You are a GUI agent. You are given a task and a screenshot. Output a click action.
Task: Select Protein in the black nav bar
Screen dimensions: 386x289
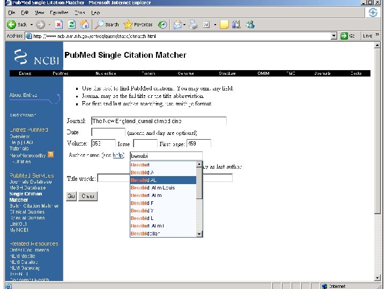pos(149,73)
